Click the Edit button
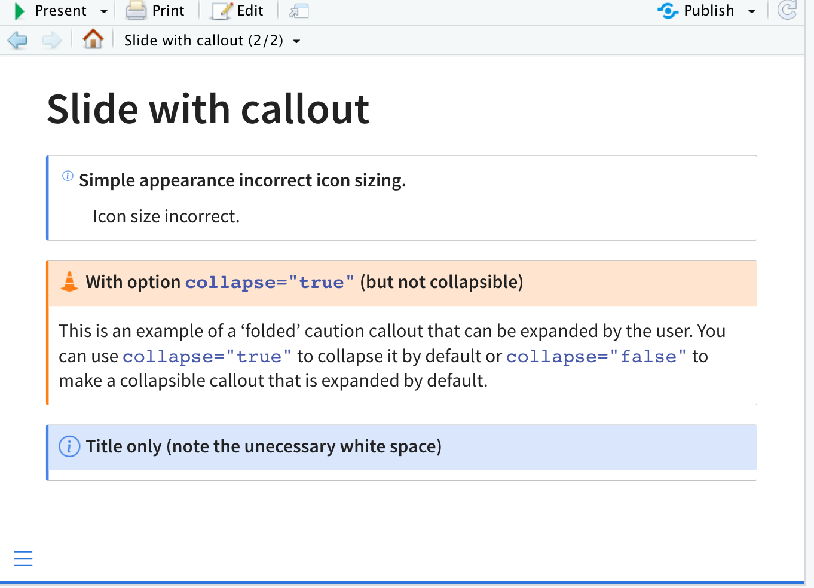814x588 pixels. point(238,11)
